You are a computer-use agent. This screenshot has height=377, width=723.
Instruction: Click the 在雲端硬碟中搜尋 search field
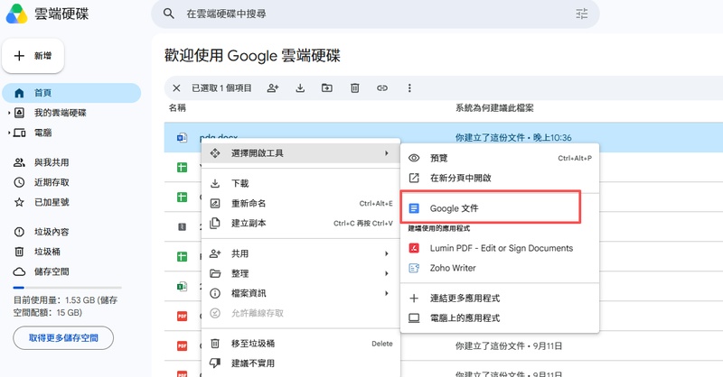pos(375,14)
